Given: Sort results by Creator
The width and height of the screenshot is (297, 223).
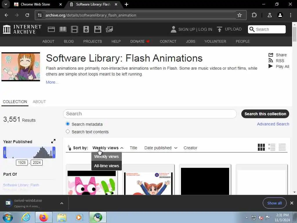Looking at the screenshot, I should [190, 148].
